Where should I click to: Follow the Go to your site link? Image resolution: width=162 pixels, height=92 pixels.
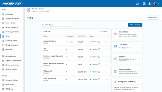(x=125, y=48)
